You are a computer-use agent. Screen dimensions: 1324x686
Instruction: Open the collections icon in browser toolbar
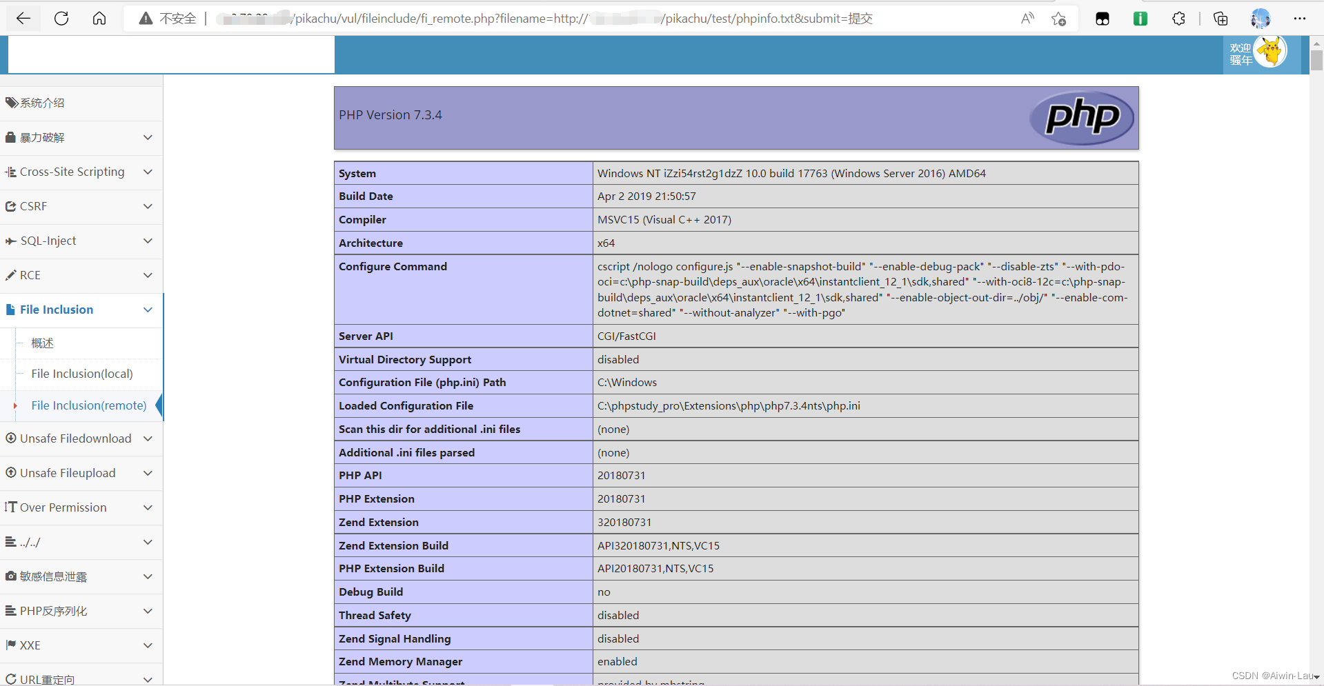click(x=1221, y=19)
